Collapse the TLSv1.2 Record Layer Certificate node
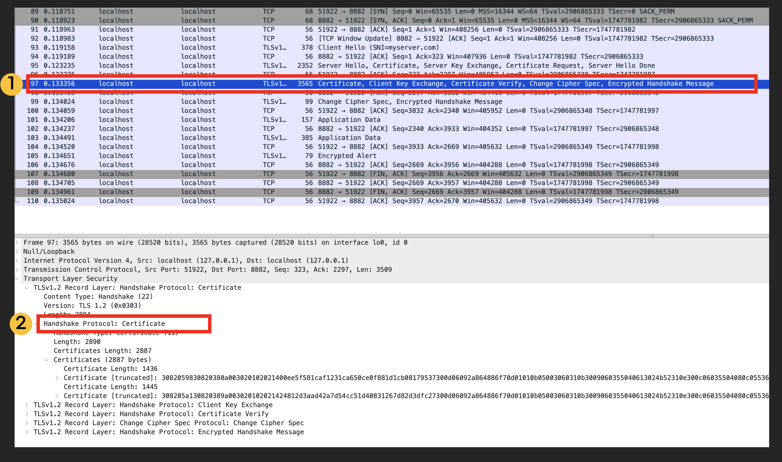Viewport: 782px width, 462px height. (x=26, y=288)
